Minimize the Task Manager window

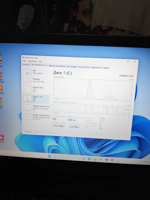(121, 61)
